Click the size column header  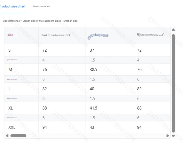pos(10,35)
